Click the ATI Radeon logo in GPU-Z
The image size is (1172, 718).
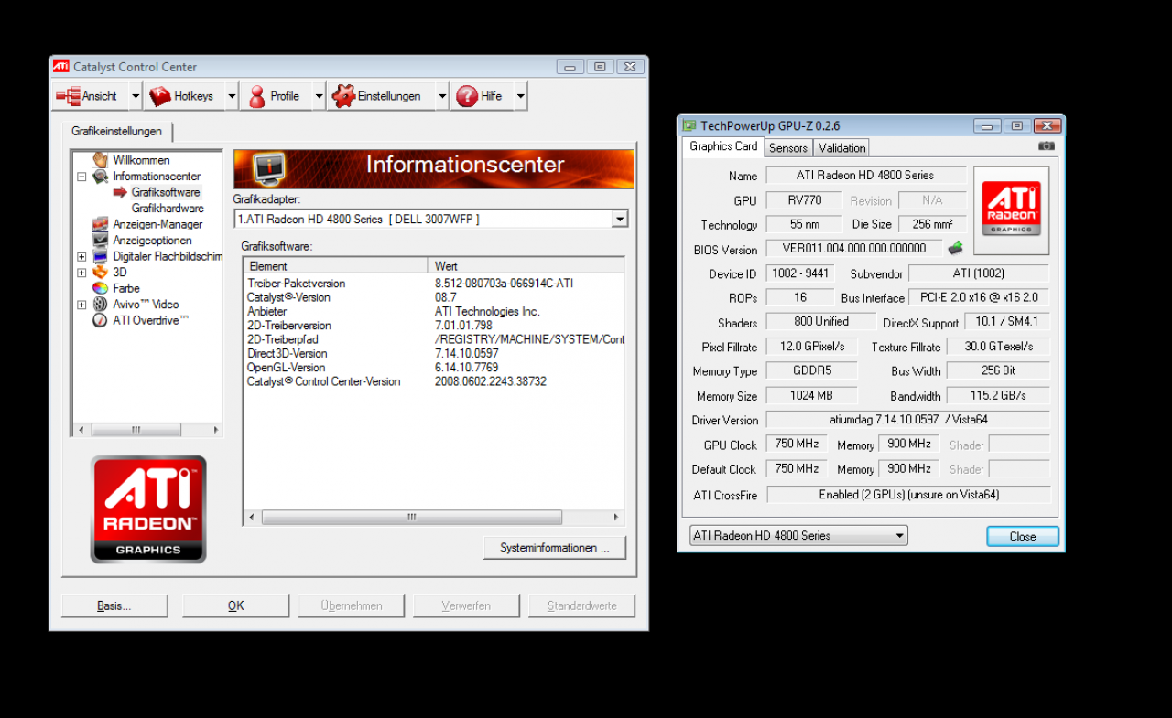click(x=1011, y=210)
